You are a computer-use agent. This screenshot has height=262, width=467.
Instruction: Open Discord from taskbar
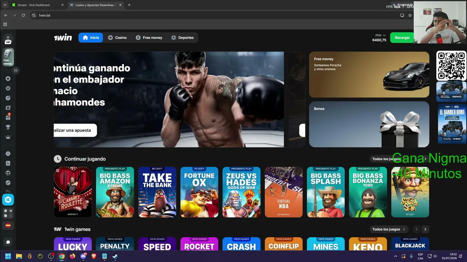tap(83, 256)
